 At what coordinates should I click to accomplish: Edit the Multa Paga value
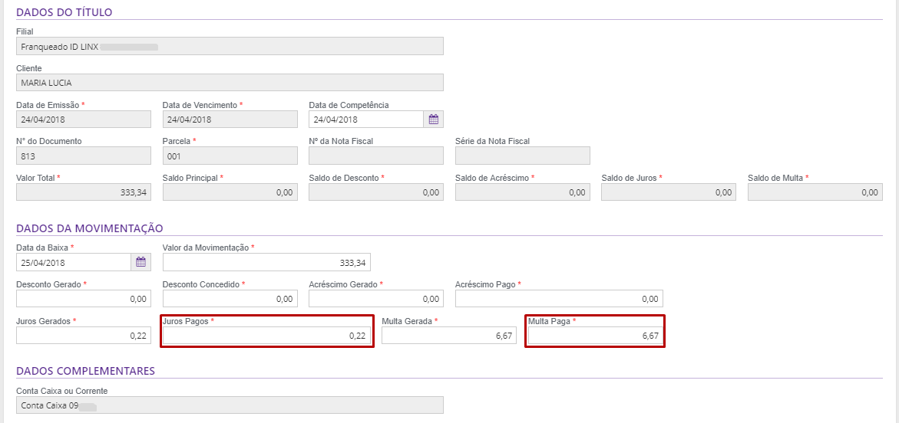(595, 336)
